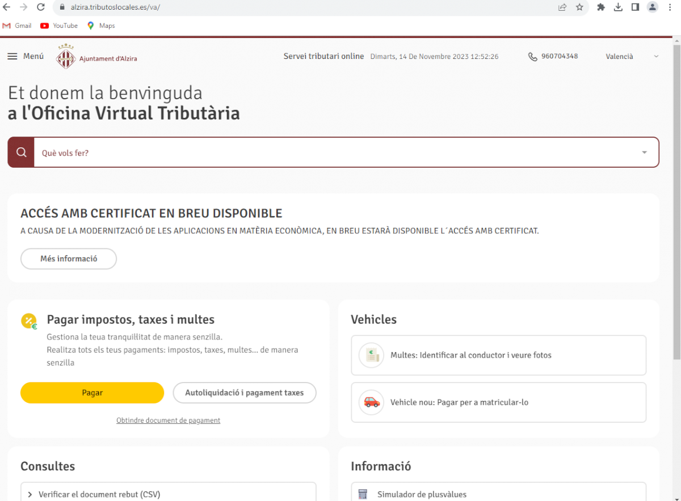The height and width of the screenshot is (501, 681).
Task: Expand the 'Què vols fer?' dropdown arrow
Action: pyautogui.click(x=644, y=152)
